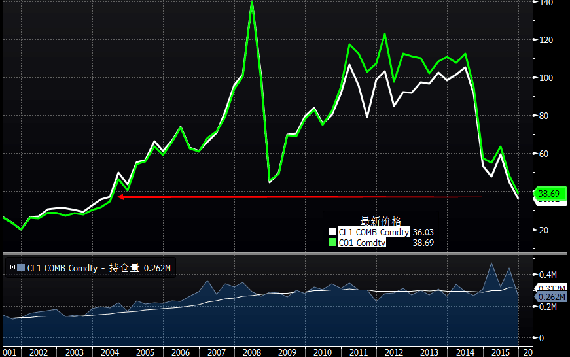Click the 140 price axis label
Viewport: 570px width, 357px height.
point(546,3)
